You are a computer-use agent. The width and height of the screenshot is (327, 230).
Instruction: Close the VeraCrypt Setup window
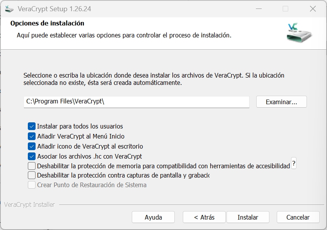[313, 8]
